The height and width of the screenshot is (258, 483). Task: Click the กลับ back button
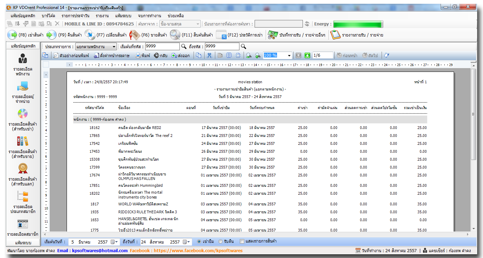[x=161, y=55]
